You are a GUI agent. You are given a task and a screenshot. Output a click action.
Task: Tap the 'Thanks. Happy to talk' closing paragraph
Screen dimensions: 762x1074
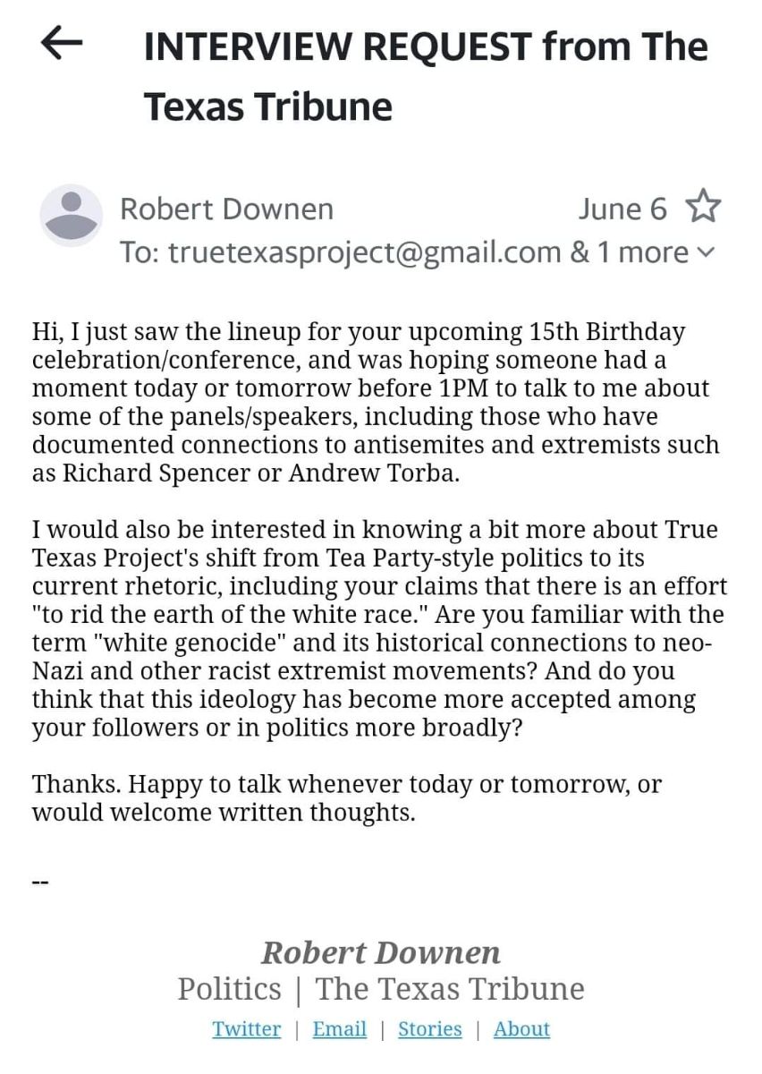tap(347, 799)
